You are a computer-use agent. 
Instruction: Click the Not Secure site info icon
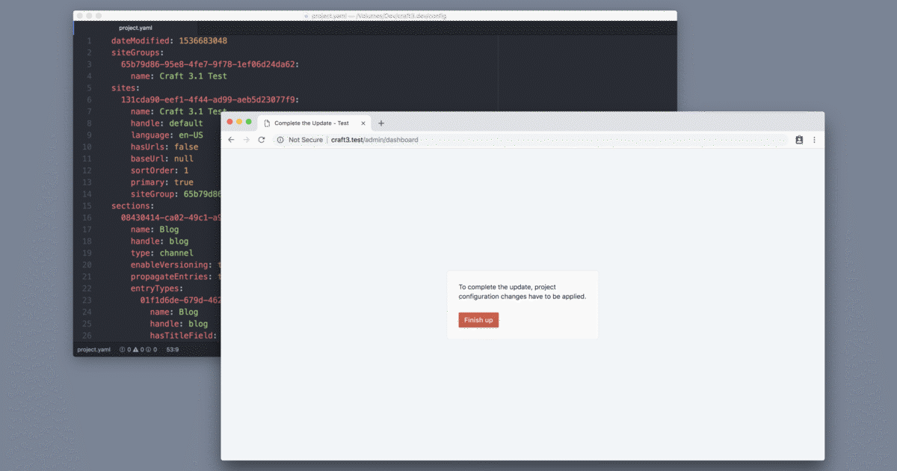tap(280, 140)
